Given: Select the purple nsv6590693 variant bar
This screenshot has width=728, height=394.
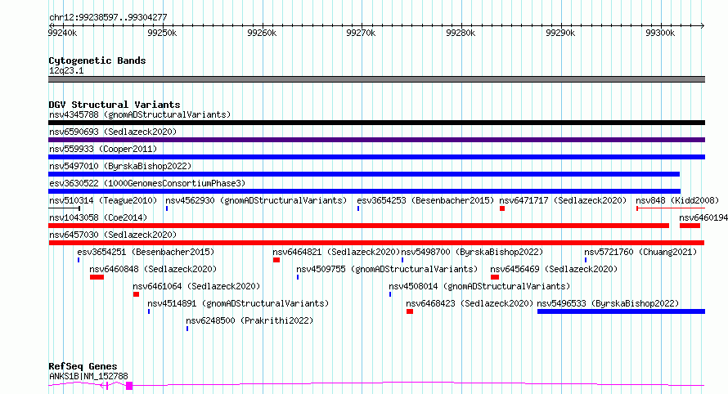Looking at the screenshot, I should [376, 140].
